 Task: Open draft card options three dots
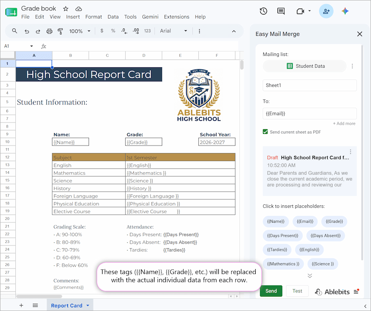[350, 152]
